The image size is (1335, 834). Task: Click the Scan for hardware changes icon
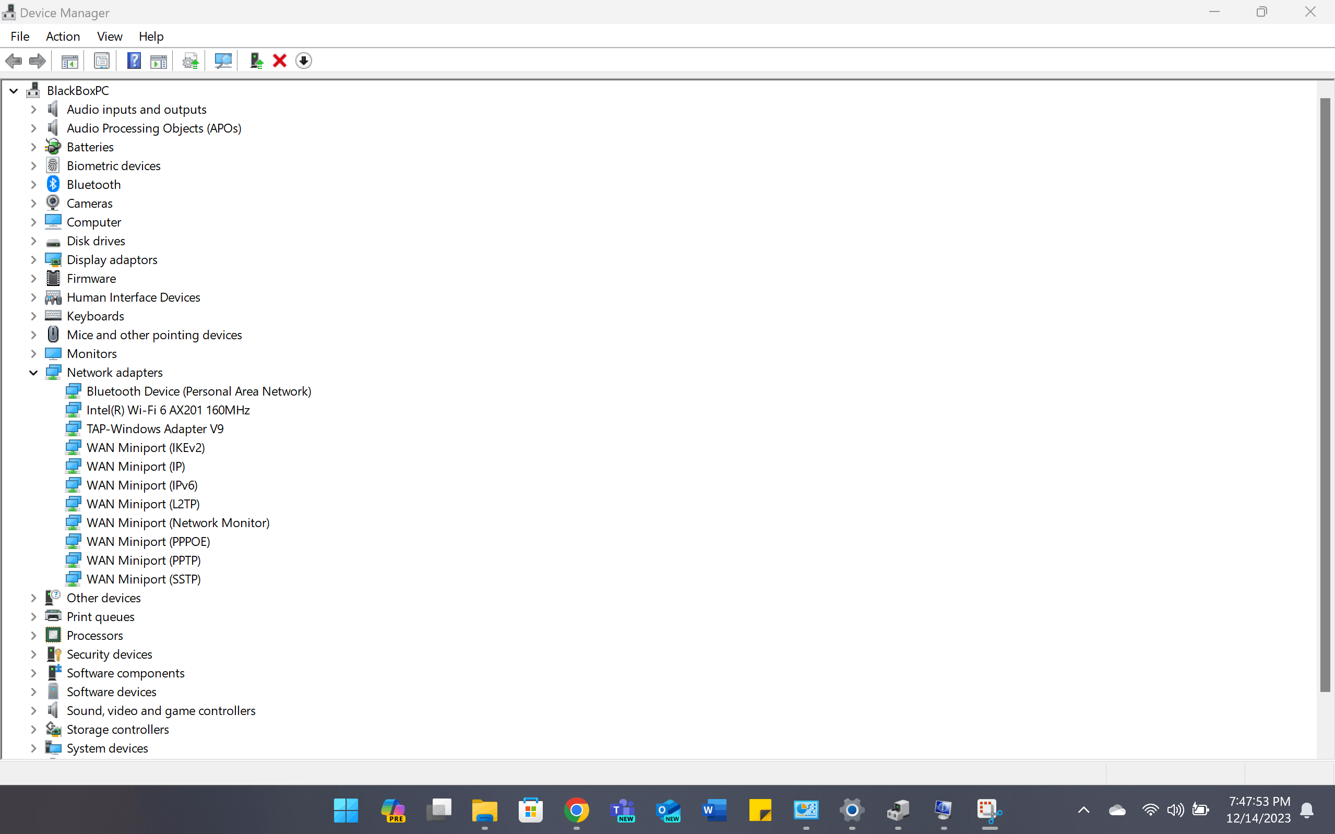(223, 61)
